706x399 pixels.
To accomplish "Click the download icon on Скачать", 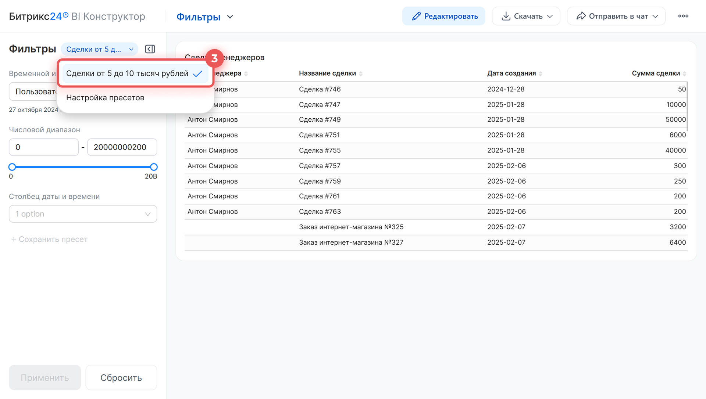I will (x=506, y=16).
